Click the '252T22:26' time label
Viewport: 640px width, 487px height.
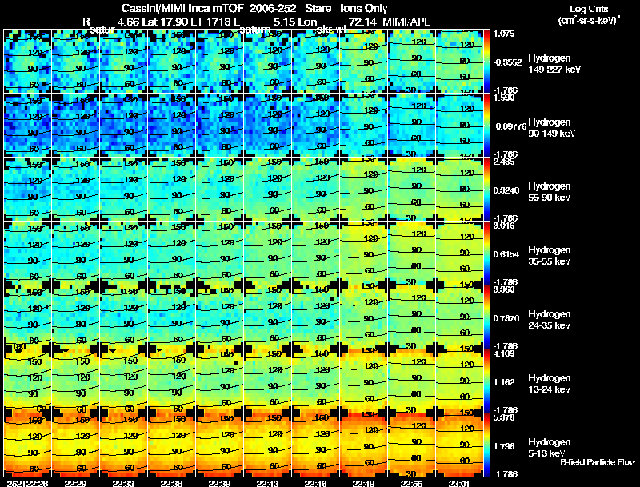27,483
